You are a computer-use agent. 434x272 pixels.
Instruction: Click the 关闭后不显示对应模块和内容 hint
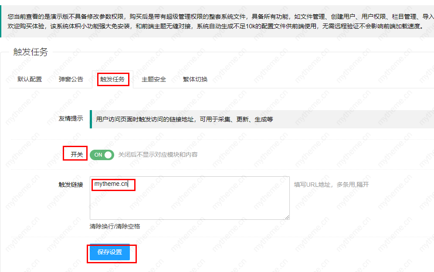click(158, 154)
